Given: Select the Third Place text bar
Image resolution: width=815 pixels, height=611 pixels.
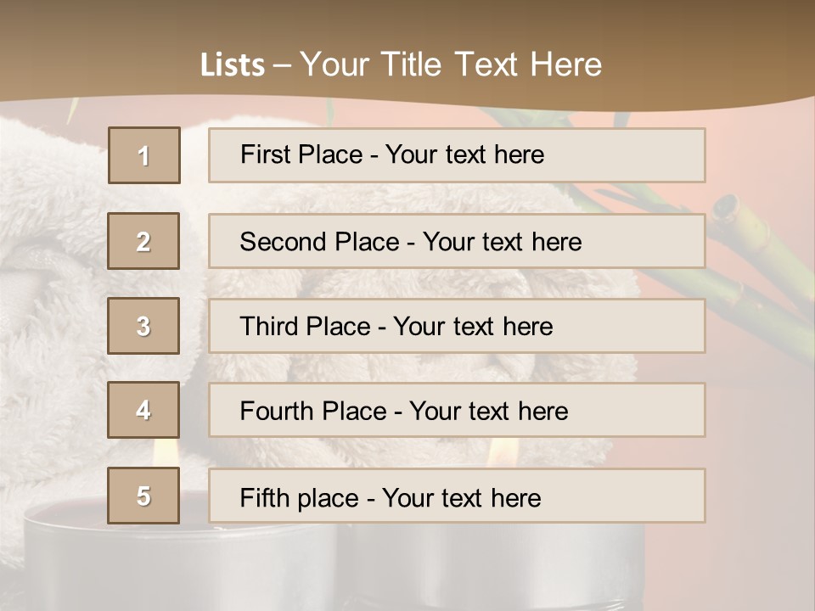Looking at the screenshot, I should click(x=457, y=326).
